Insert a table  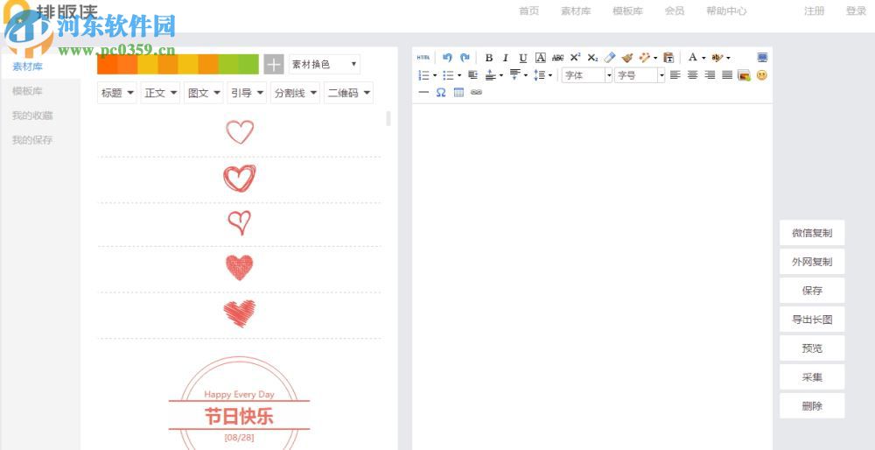[x=458, y=92]
